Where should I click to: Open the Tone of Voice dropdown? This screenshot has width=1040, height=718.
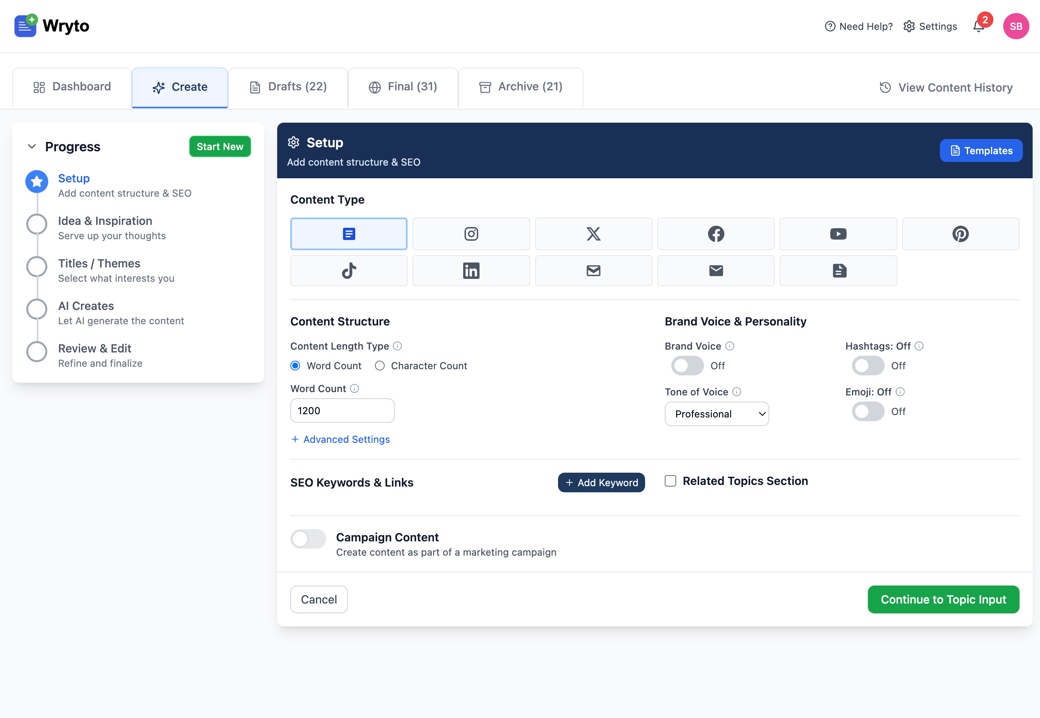716,413
